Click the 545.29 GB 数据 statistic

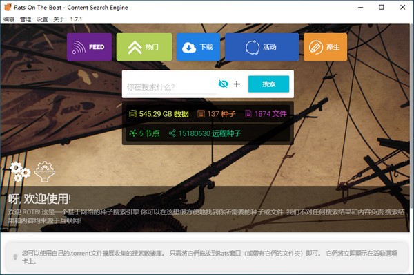click(159, 114)
